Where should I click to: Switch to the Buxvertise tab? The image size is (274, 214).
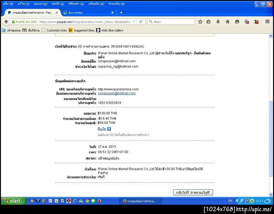(x=88, y=13)
